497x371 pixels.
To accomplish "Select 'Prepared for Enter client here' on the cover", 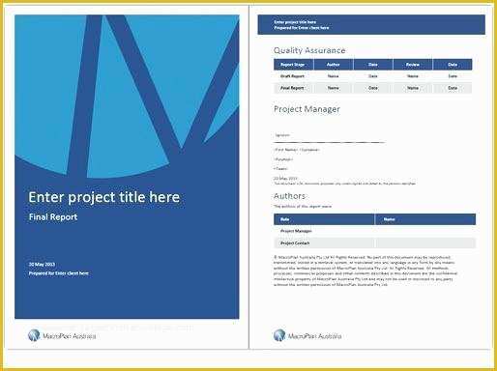I will [x=59, y=273].
